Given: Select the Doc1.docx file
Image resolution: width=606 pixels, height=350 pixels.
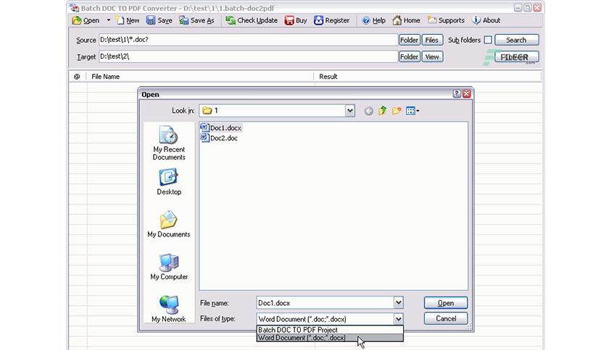Looking at the screenshot, I should click(x=221, y=128).
